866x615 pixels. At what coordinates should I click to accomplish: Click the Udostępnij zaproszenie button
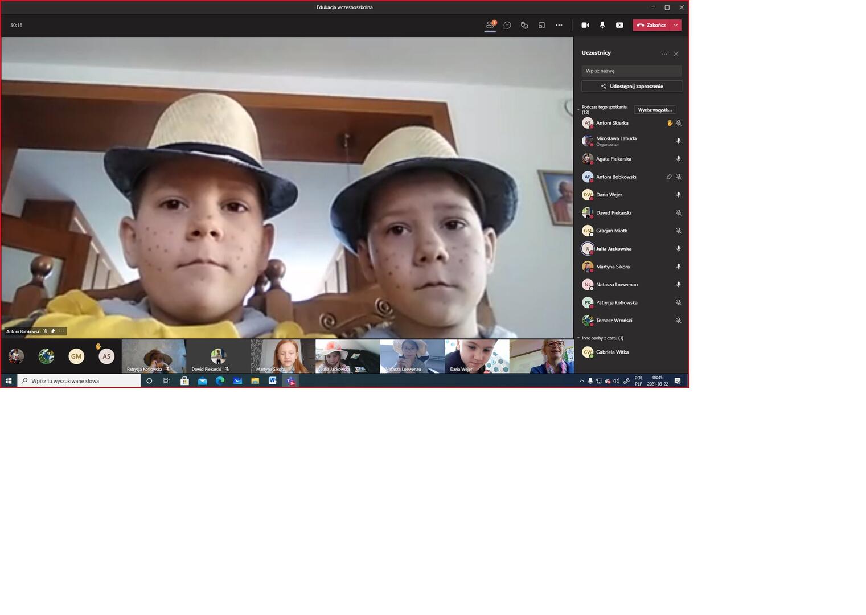tap(631, 87)
